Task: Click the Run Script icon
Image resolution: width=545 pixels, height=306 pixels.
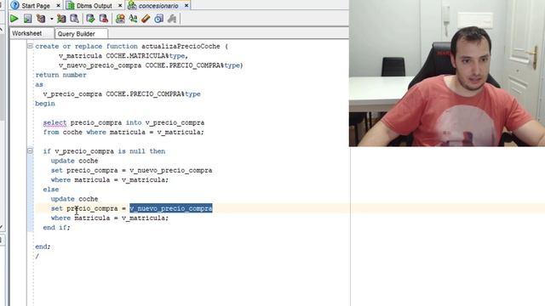Action: (28, 19)
